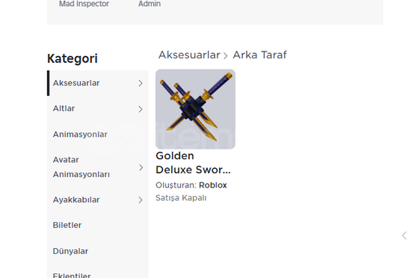
Task: Expand the Ayakkabılar category chevron
Action: click(x=141, y=200)
